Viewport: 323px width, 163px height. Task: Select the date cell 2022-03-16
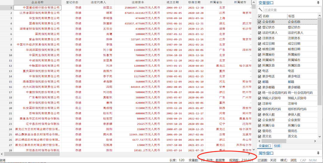(194, 18)
